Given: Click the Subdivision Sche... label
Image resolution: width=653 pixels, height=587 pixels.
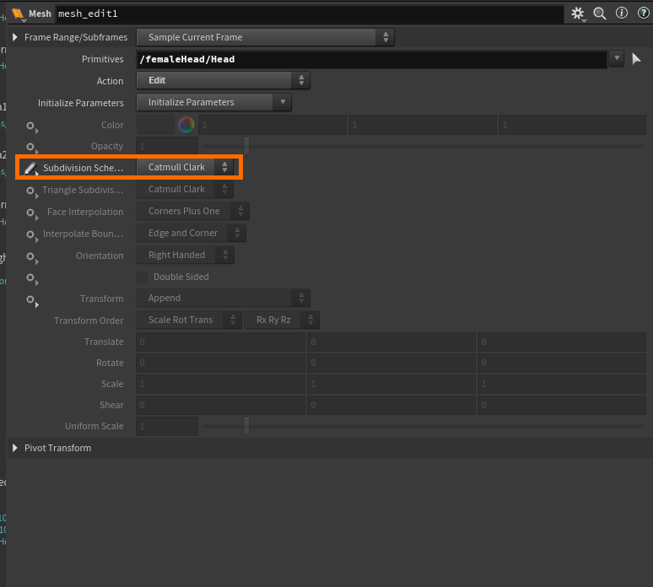Looking at the screenshot, I should click(84, 168).
